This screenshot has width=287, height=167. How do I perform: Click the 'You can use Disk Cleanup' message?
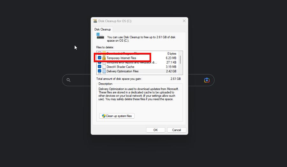141,39
